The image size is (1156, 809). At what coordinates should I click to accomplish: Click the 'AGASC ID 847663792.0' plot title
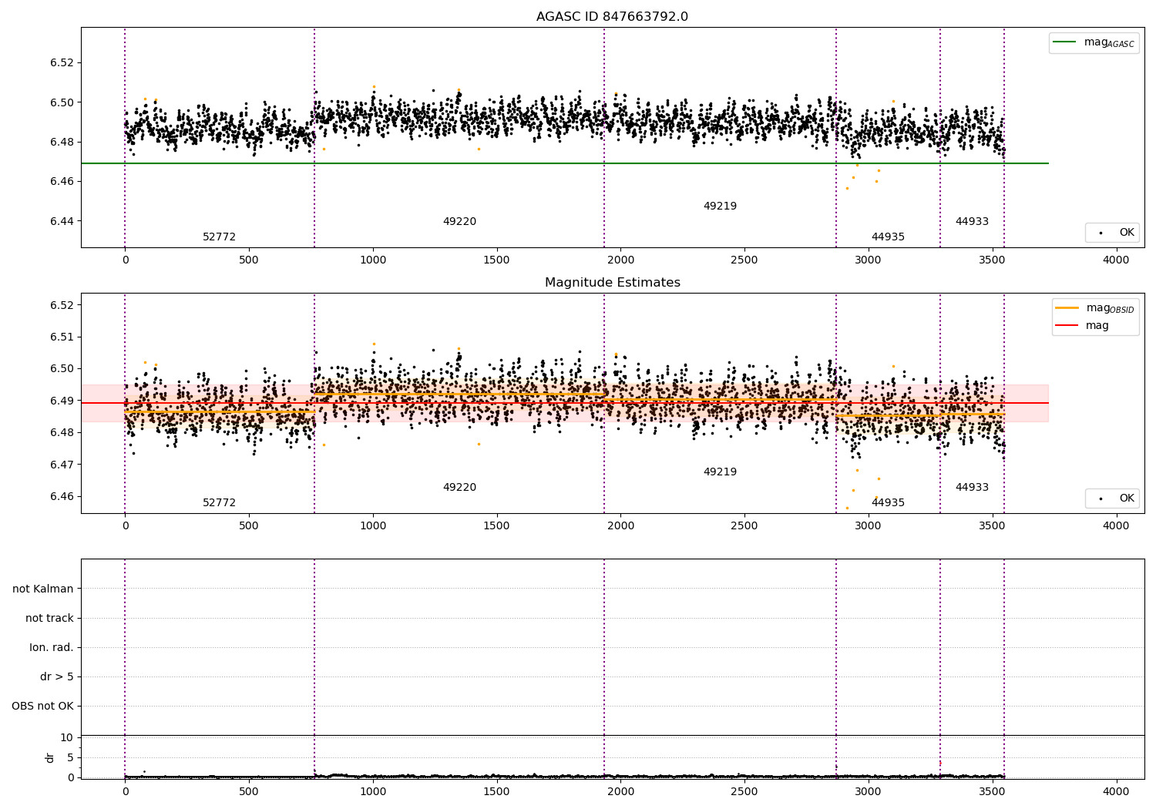tap(612, 17)
